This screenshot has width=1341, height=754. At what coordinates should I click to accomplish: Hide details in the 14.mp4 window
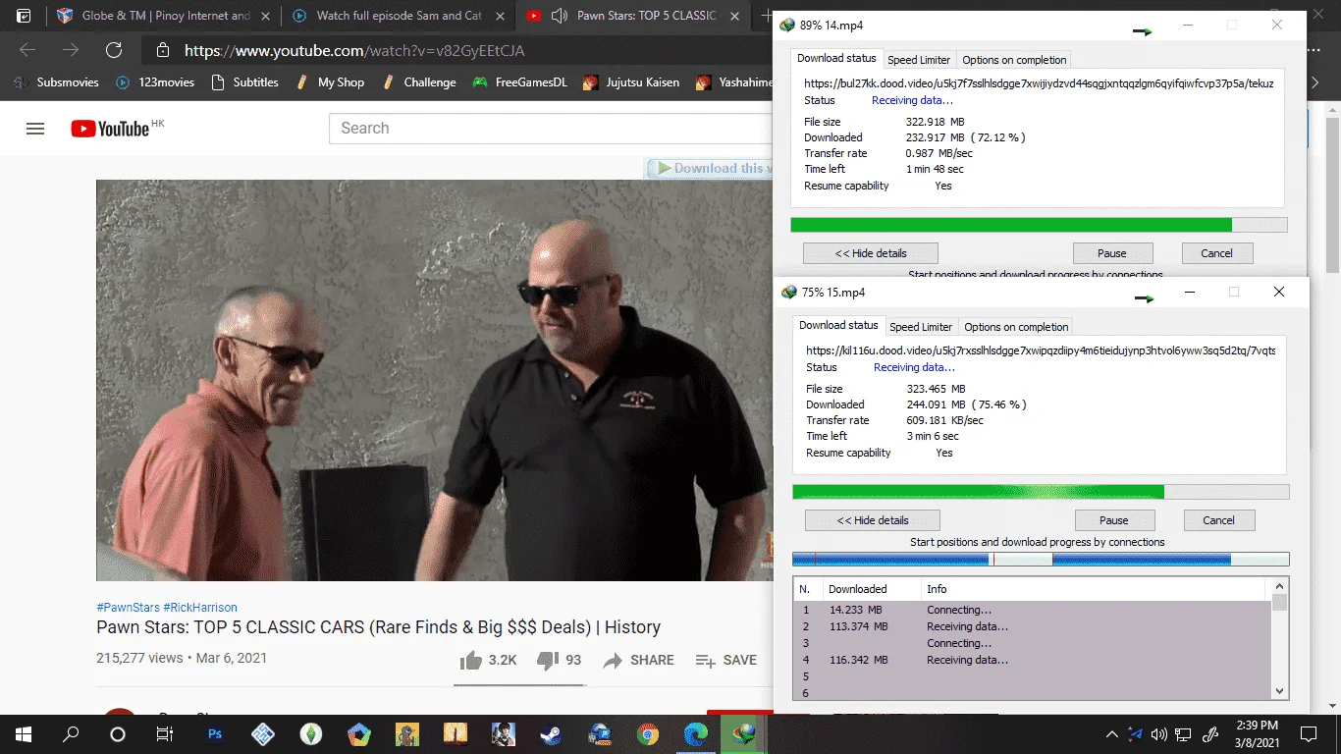pyautogui.click(x=871, y=253)
